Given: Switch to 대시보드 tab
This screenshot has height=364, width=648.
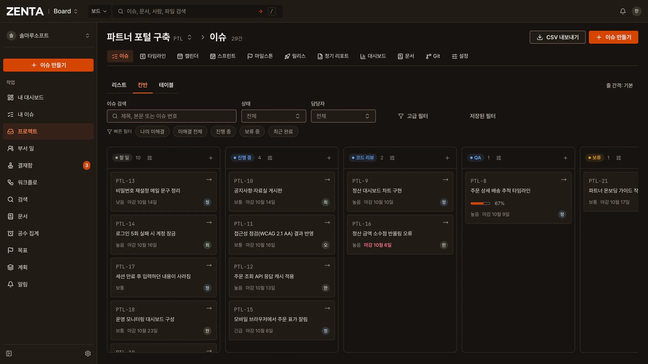Looking at the screenshot, I should coord(373,56).
